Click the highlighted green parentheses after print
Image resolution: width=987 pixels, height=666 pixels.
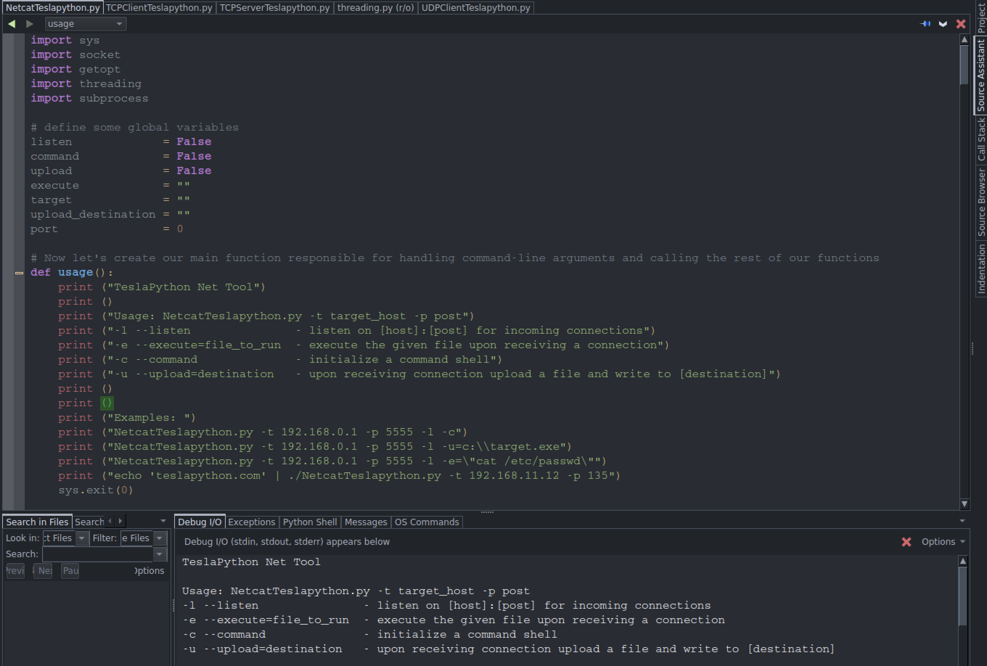[107, 403]
